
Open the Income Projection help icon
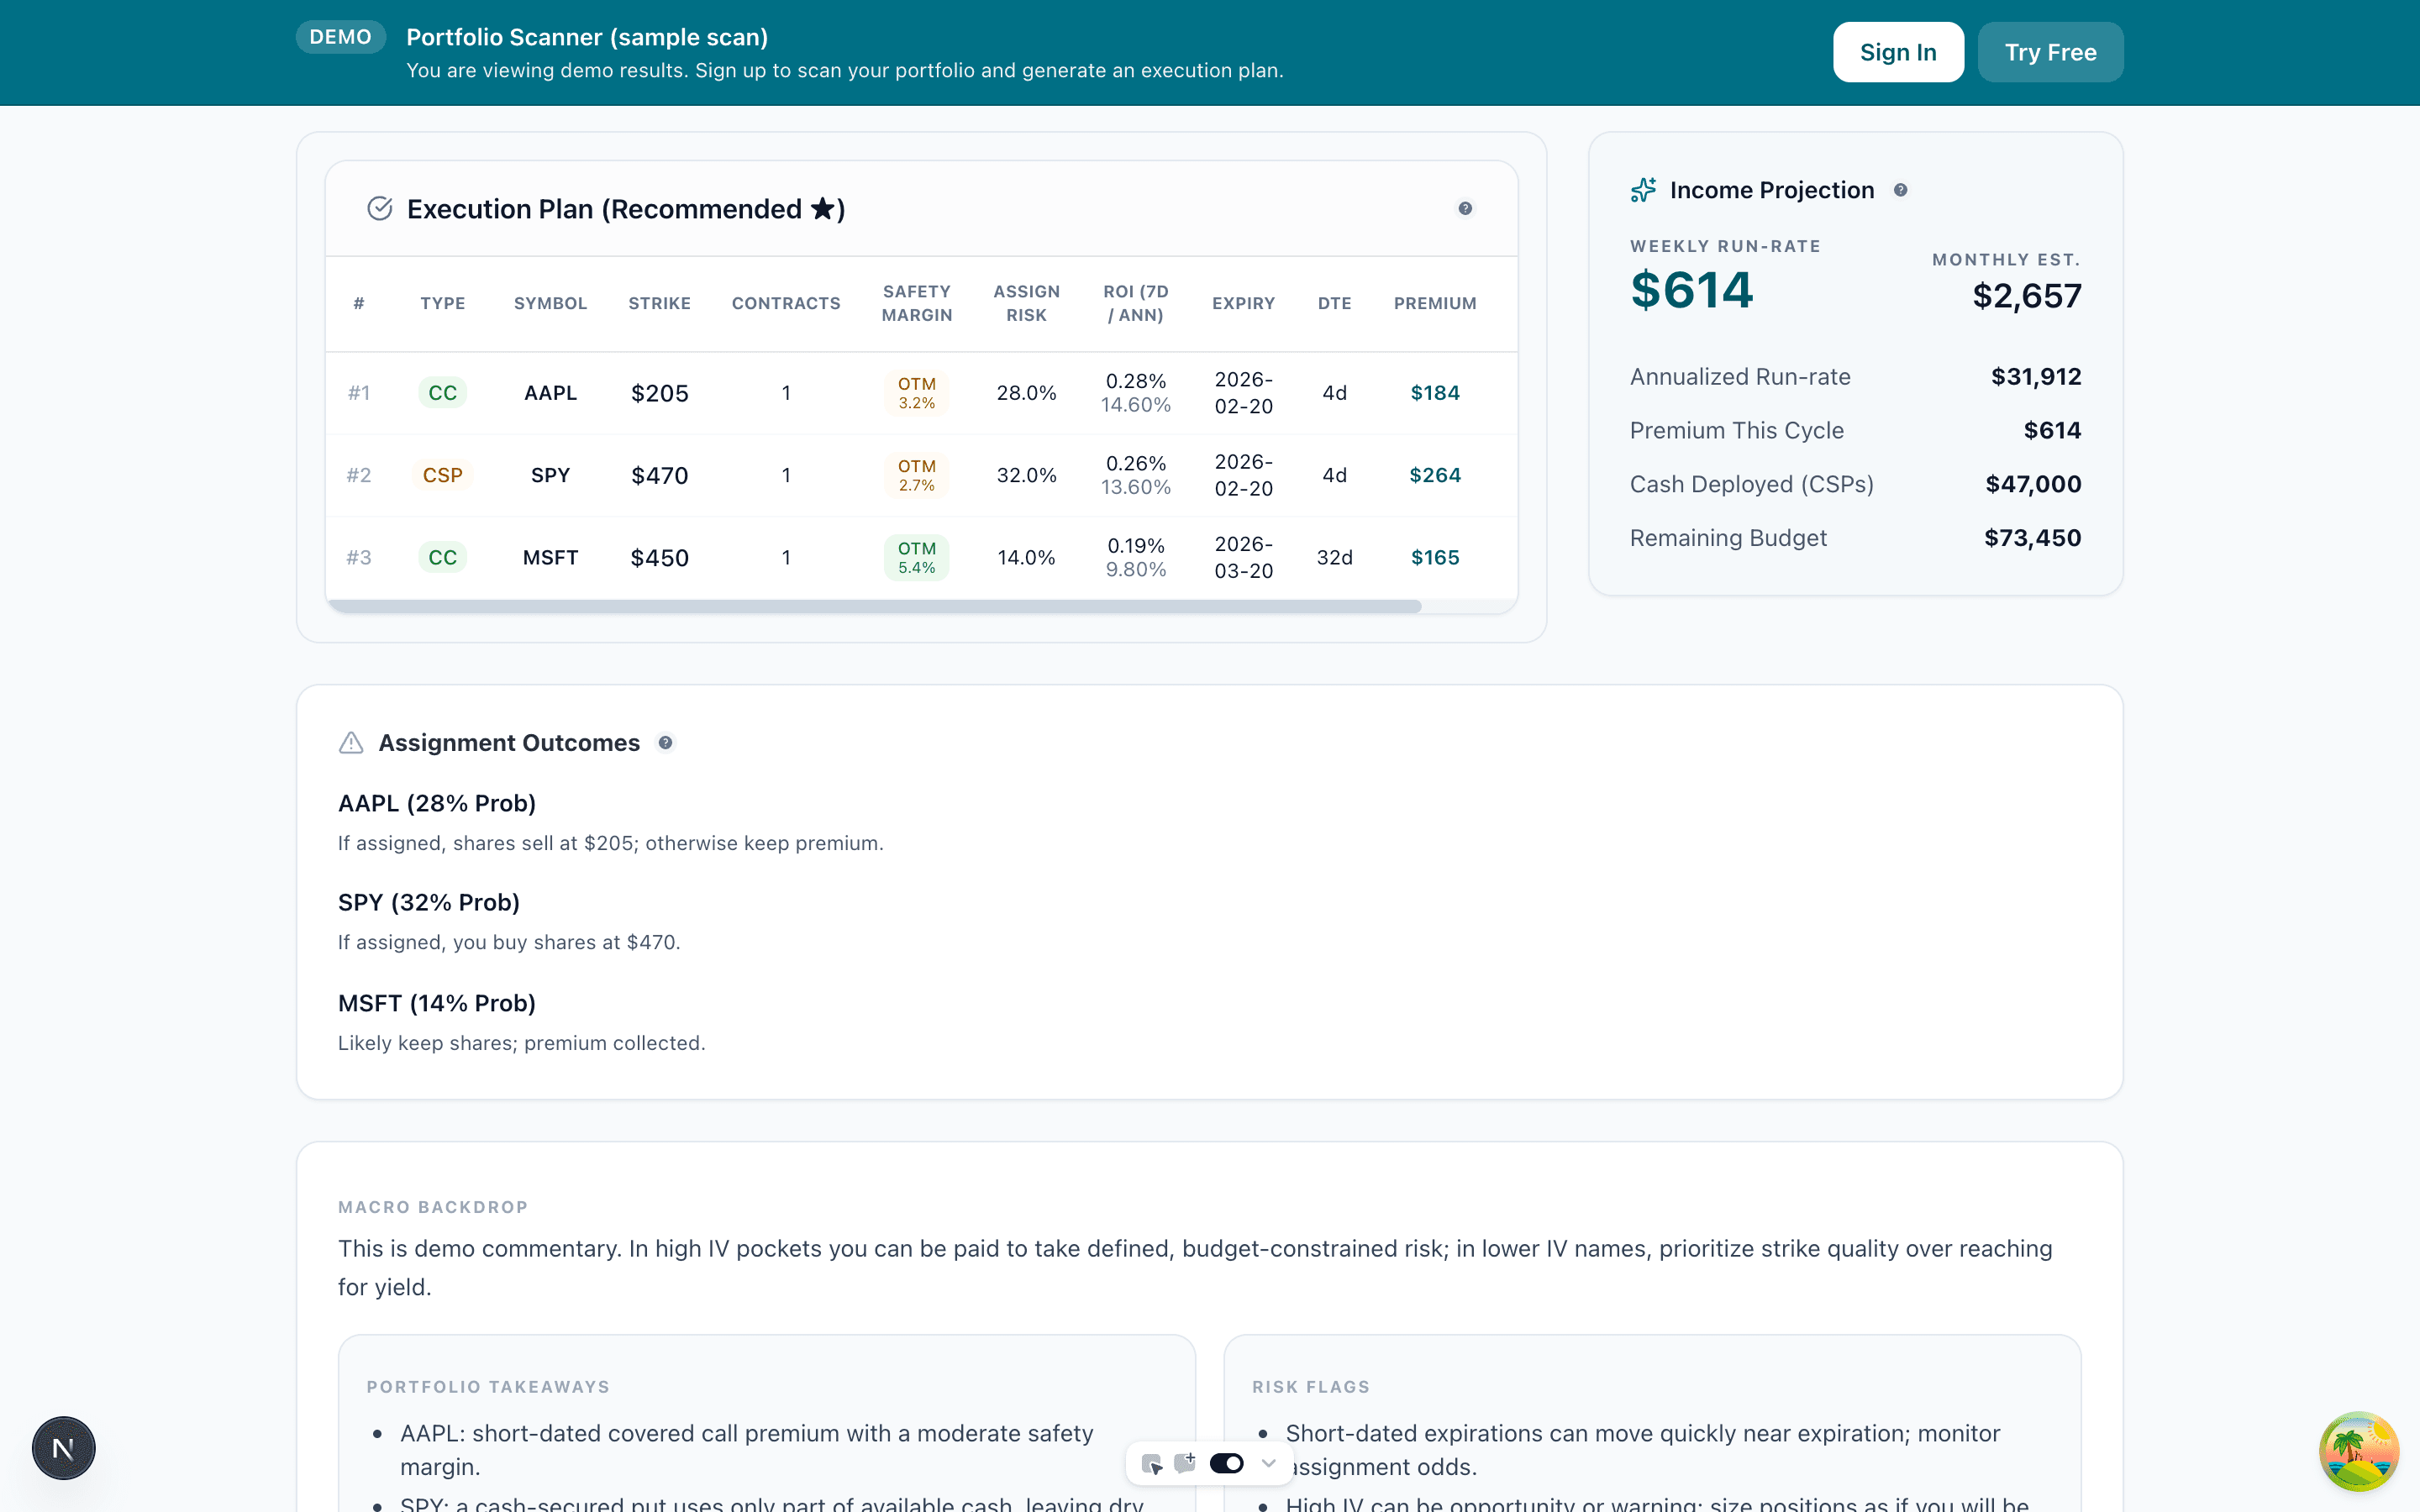click(x=1901, y=190)
